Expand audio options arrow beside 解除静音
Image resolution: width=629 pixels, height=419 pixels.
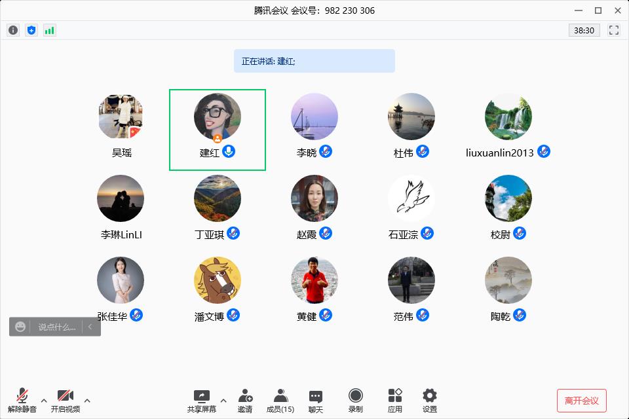(x=44, y=400)
